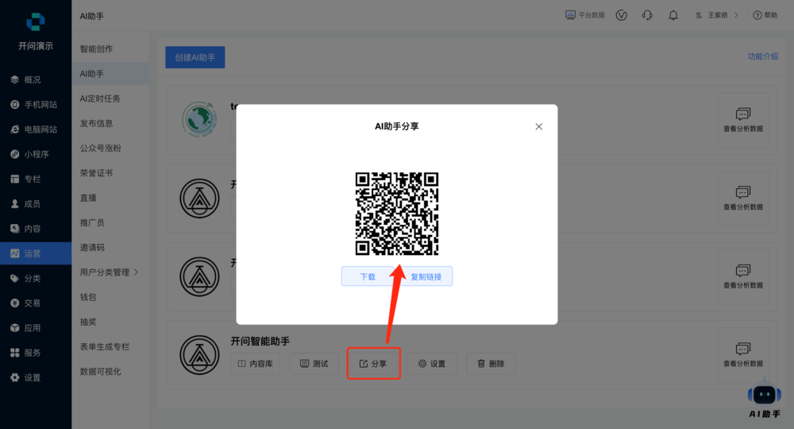
Task: Select 智能创作 menu item
Action: (110, 48)
